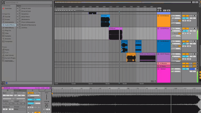This screenshot has width=201, height=113.
Task: Toggle track activator 14 on Blood track
Action: (185, 41)
